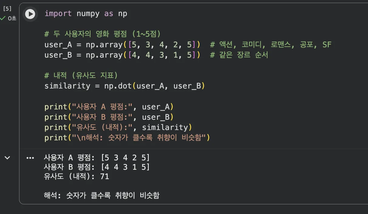368x214 pixels.
Task: Click the print statement for 사용자 A 평점
Action: [109, 107]
